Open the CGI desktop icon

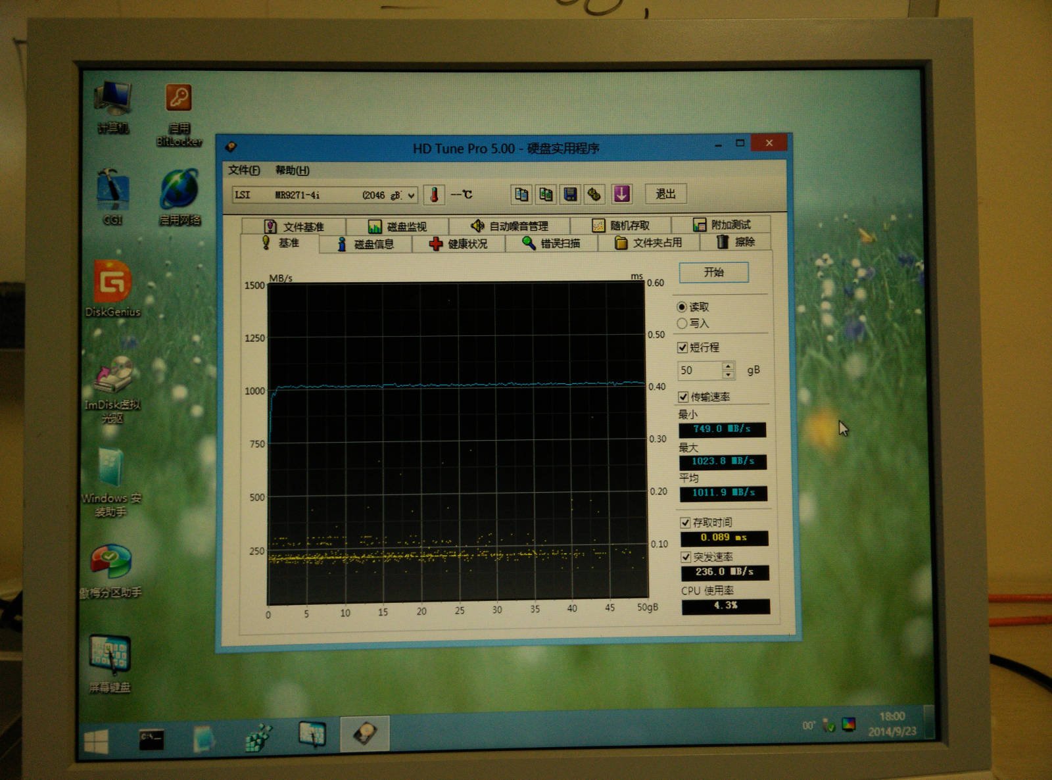(112, 197)
